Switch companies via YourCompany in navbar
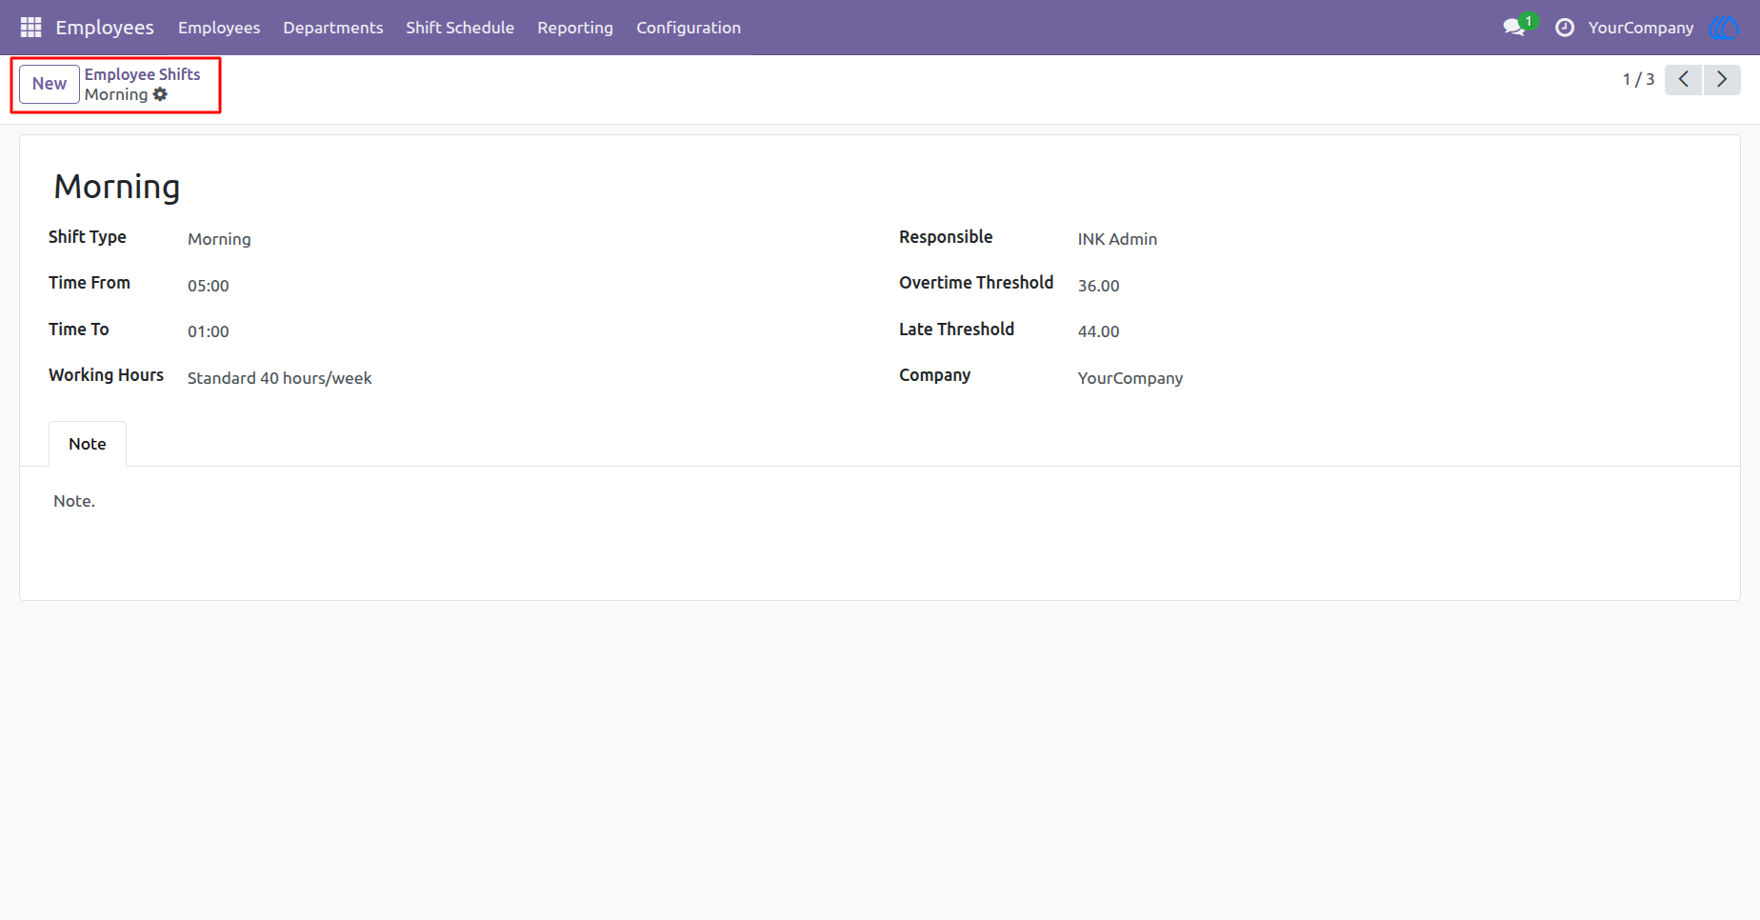 click(x=1641, y=28)
